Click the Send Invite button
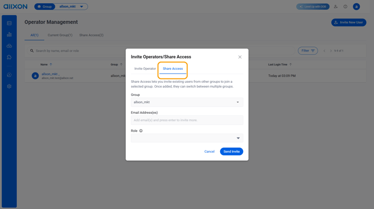 (x=232, y=152)
